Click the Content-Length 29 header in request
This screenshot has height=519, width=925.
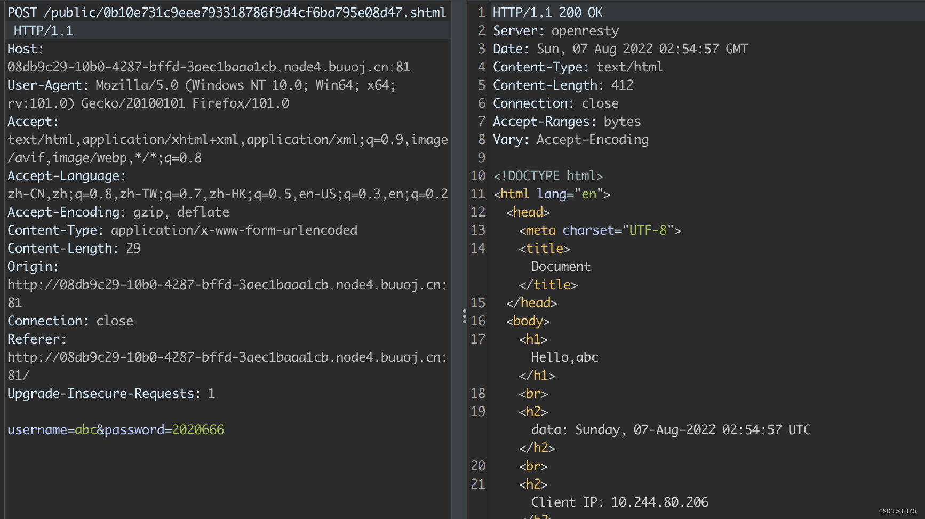[74, 249]
